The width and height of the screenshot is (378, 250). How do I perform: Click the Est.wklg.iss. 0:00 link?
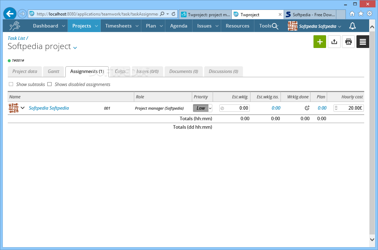point(276,108)
